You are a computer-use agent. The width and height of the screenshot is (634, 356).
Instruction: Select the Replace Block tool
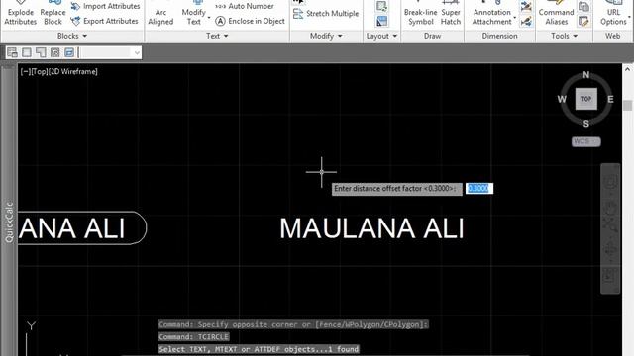[x=53, y=14]
